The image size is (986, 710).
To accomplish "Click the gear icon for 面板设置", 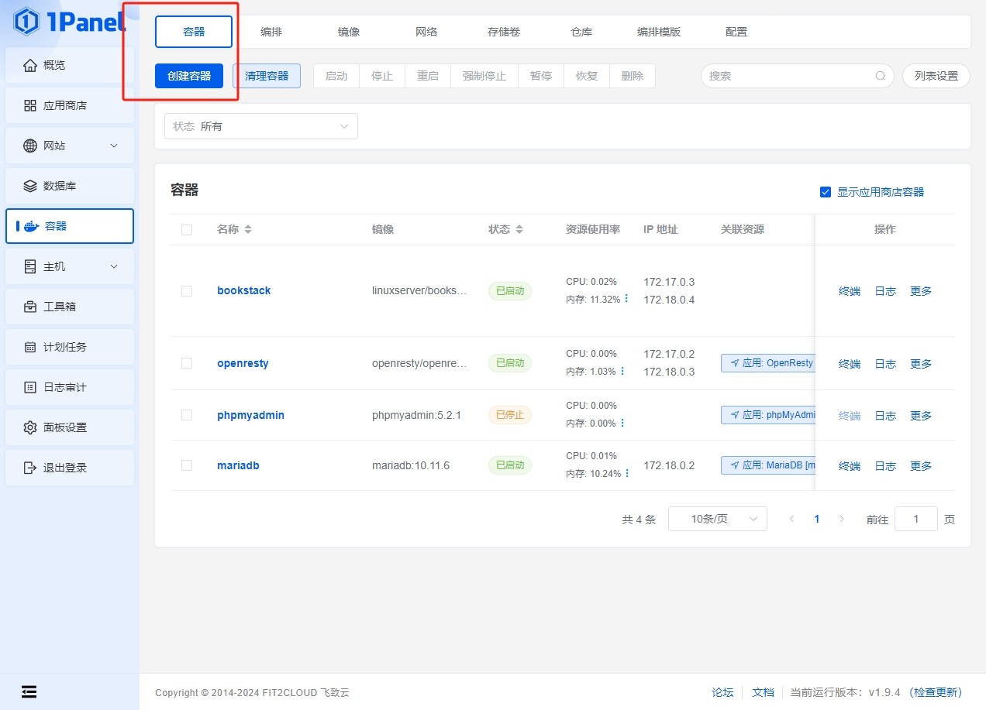I will pos(30,427).
